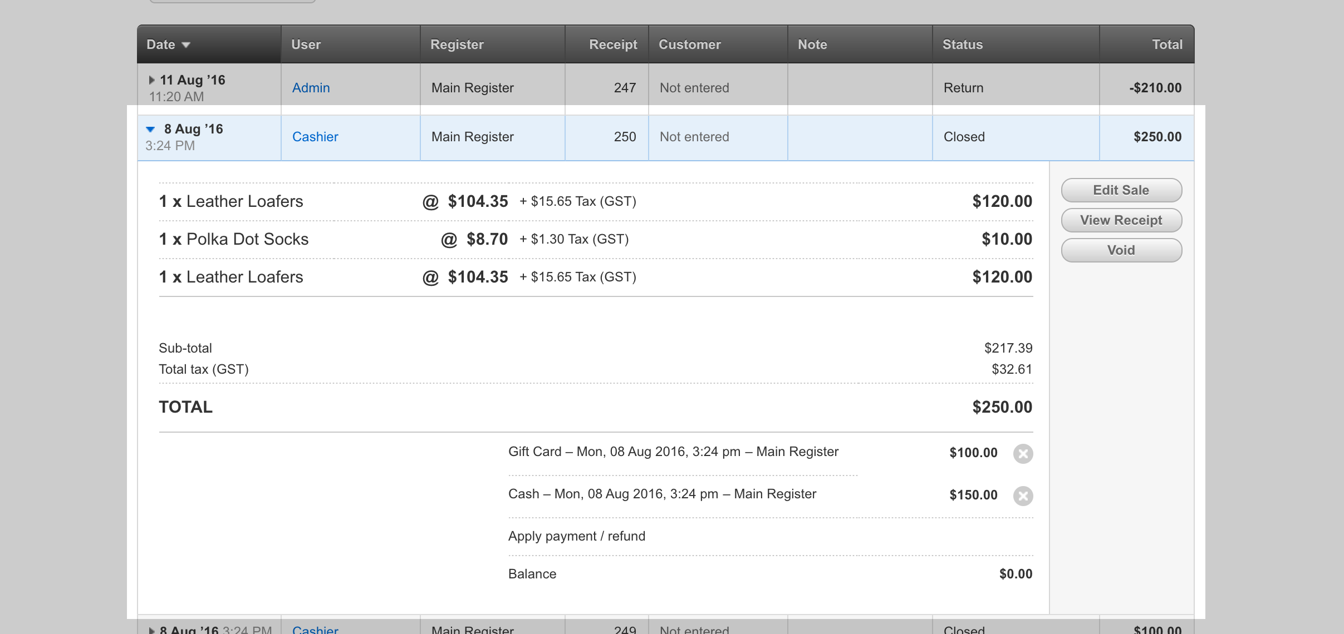1344x634 pixels.
Task: Expand the 11 Aug '16 return row
Action: coord(151,80)
